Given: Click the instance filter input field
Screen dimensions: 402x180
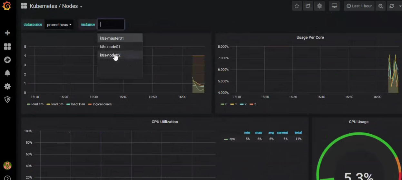Looking at the screenshot, I should [x=111, y=24].
